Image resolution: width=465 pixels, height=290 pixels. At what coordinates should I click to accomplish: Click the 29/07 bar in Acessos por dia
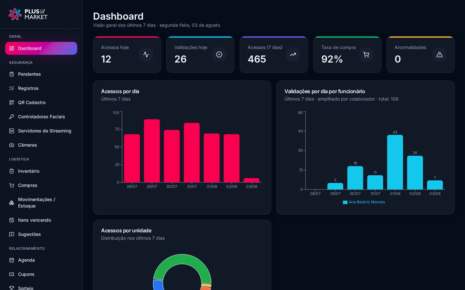click(x=152, y=151)
